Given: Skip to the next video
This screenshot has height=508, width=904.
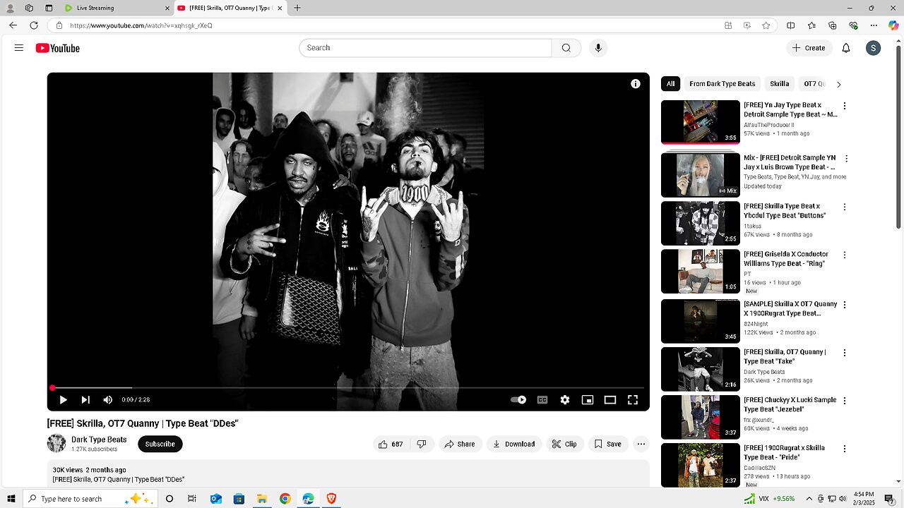Looking at the screenshot, I should coord(85,400).
